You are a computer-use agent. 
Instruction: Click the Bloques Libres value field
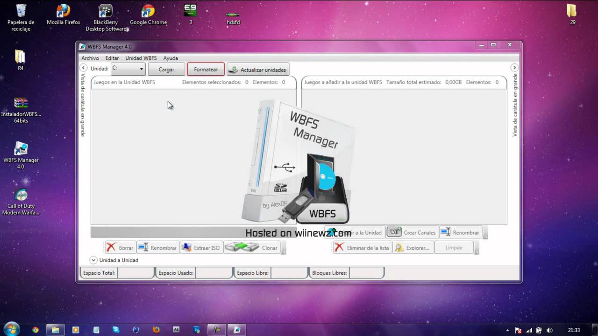coord(367,273)
